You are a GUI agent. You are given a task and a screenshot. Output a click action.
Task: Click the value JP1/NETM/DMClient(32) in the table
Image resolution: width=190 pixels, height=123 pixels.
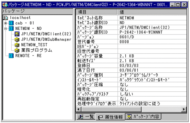click(x=145, y=27)
